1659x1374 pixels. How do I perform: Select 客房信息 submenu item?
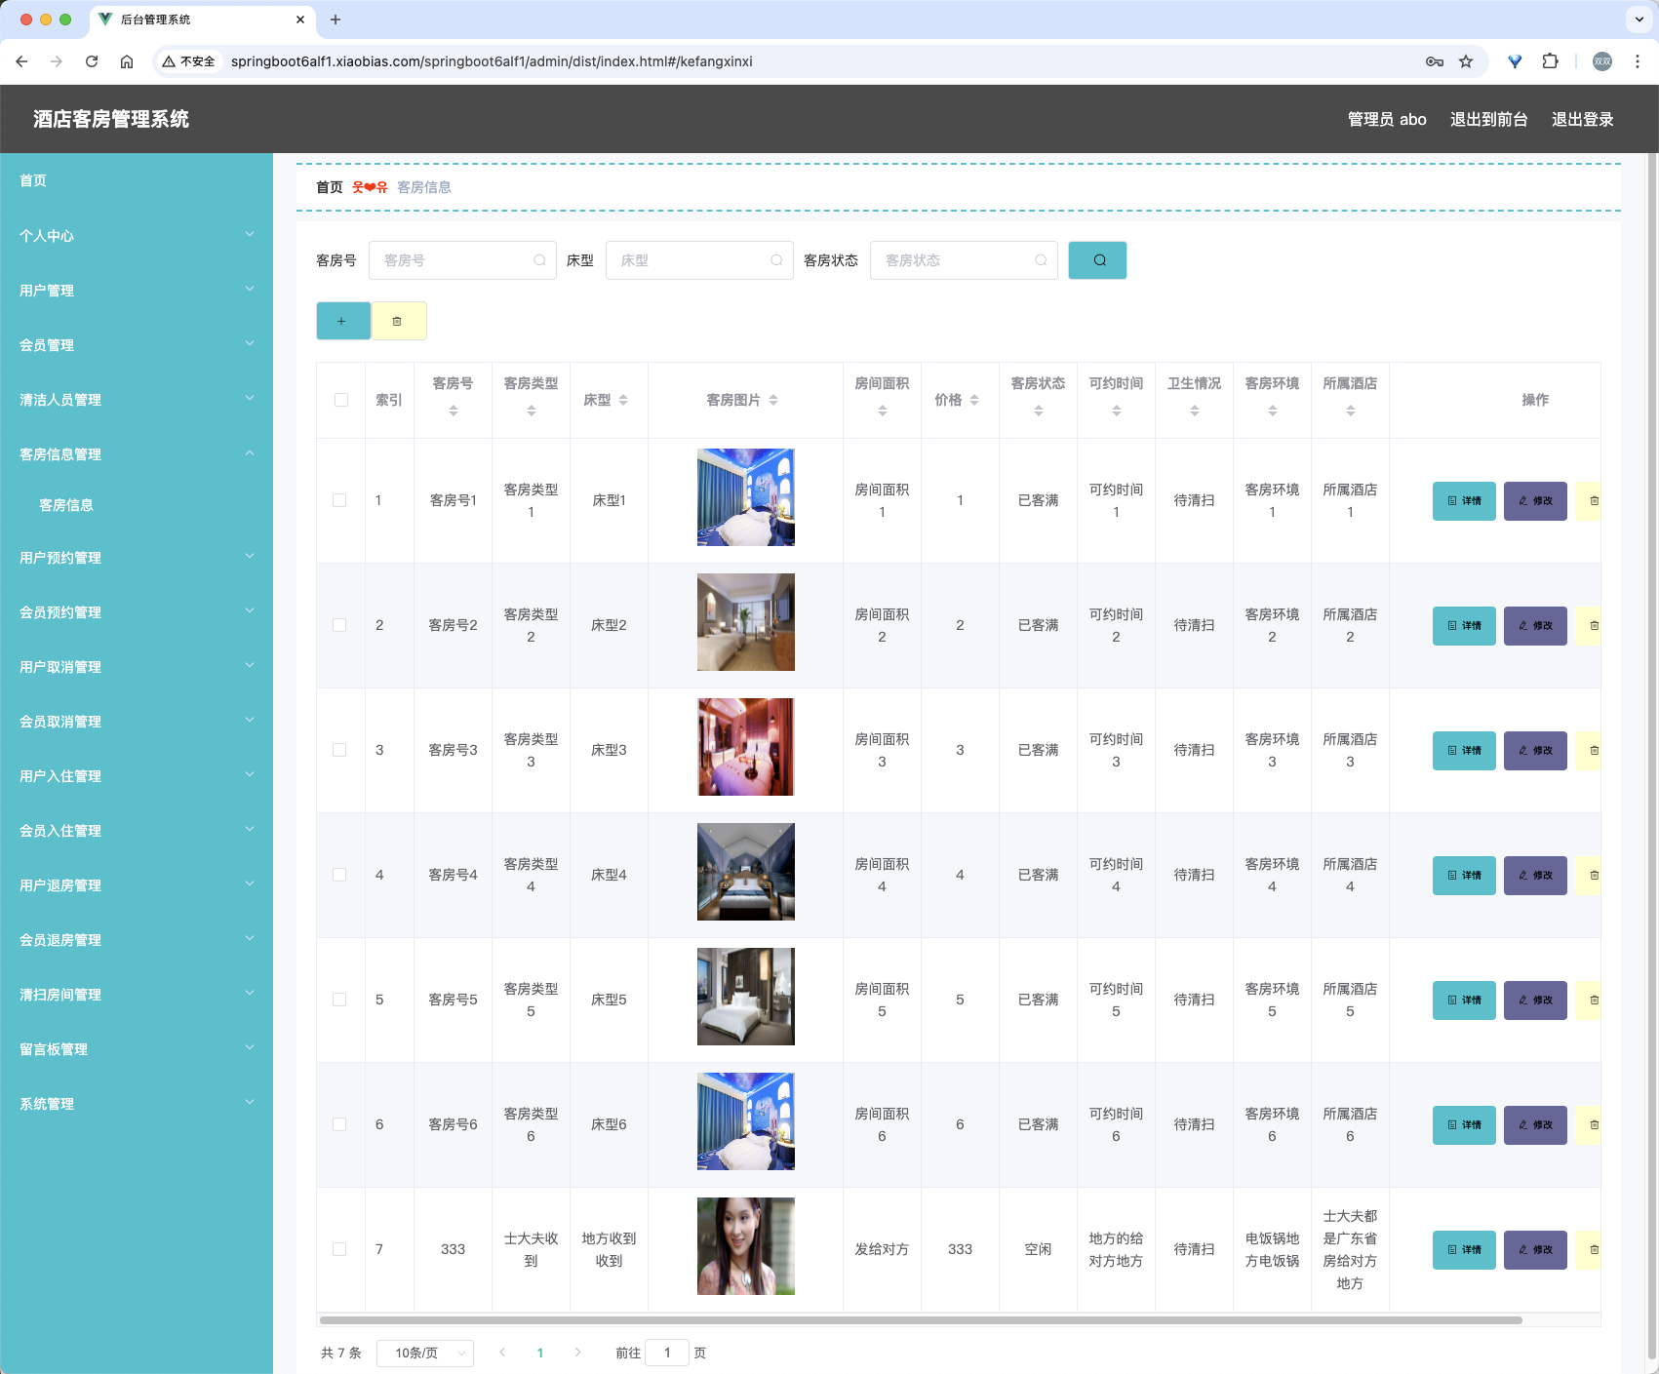coord(137,505)
